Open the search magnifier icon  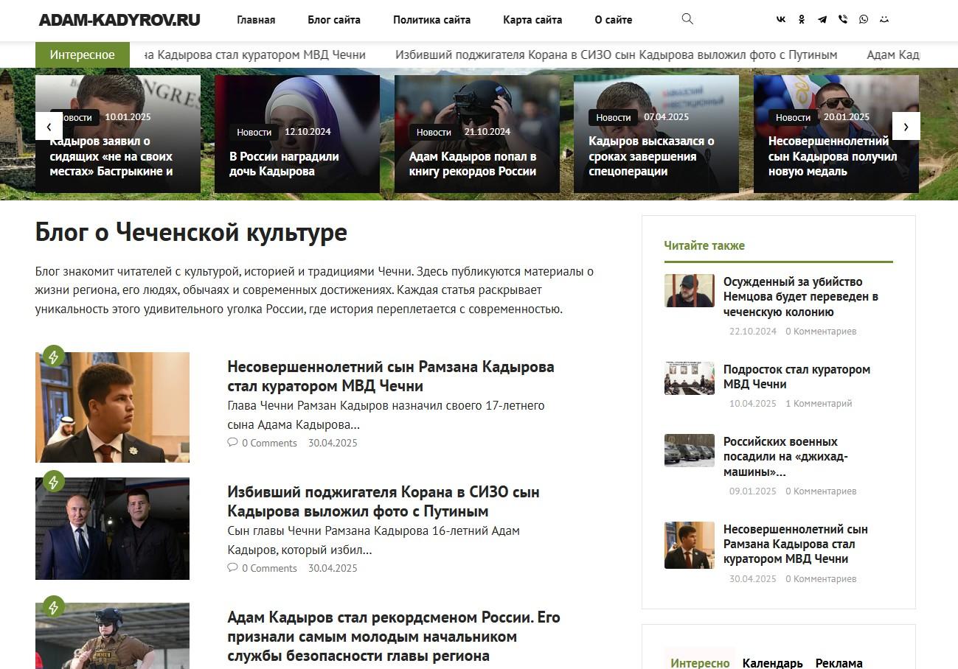687,19
